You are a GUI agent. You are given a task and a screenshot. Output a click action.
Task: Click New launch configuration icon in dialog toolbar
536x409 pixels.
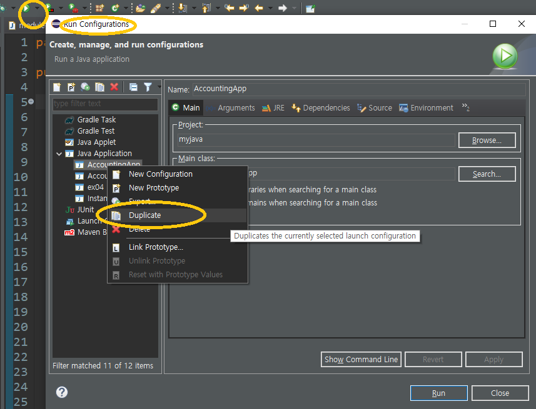[57, 87]
